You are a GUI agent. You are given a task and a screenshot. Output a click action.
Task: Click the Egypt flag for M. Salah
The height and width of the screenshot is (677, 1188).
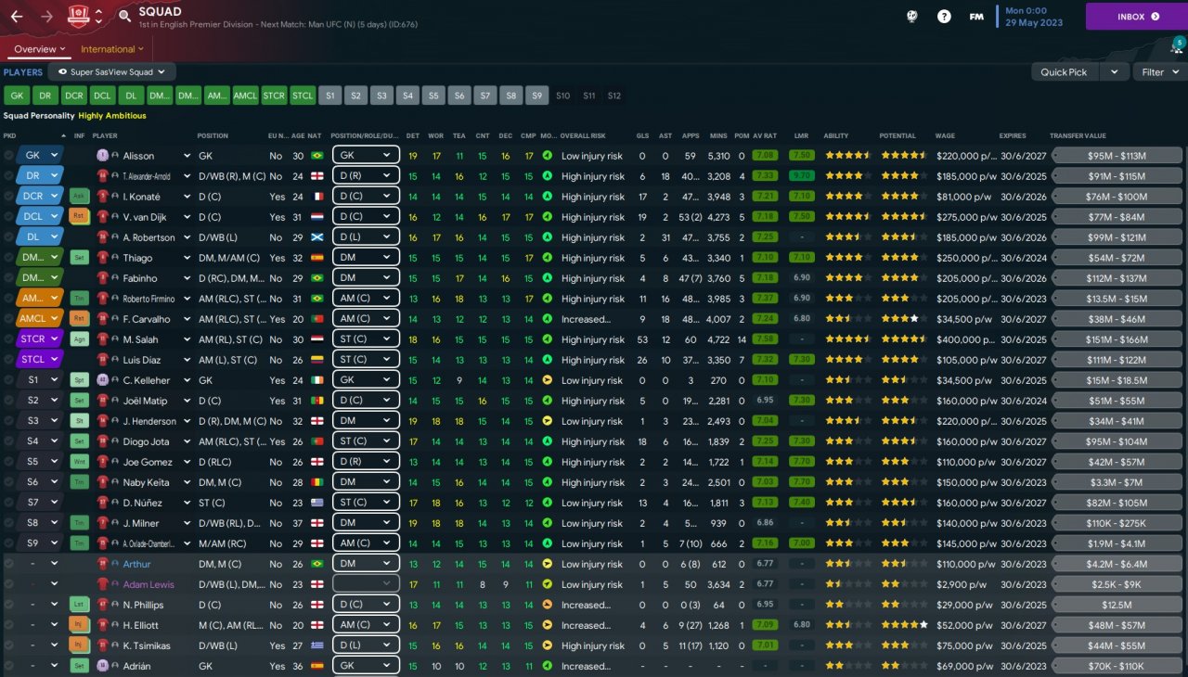pos(316,339)
